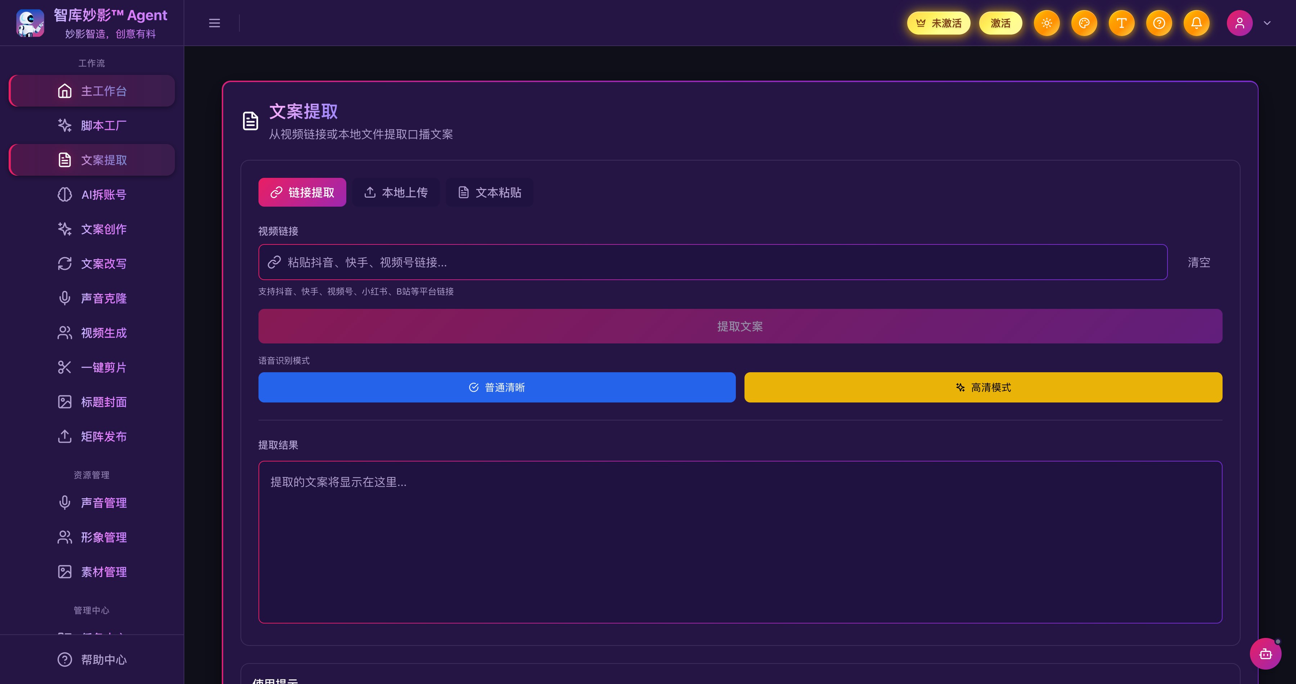Open the color palette theme icon
This screenshot has width=1296, height=684.
coord(1084,23)
